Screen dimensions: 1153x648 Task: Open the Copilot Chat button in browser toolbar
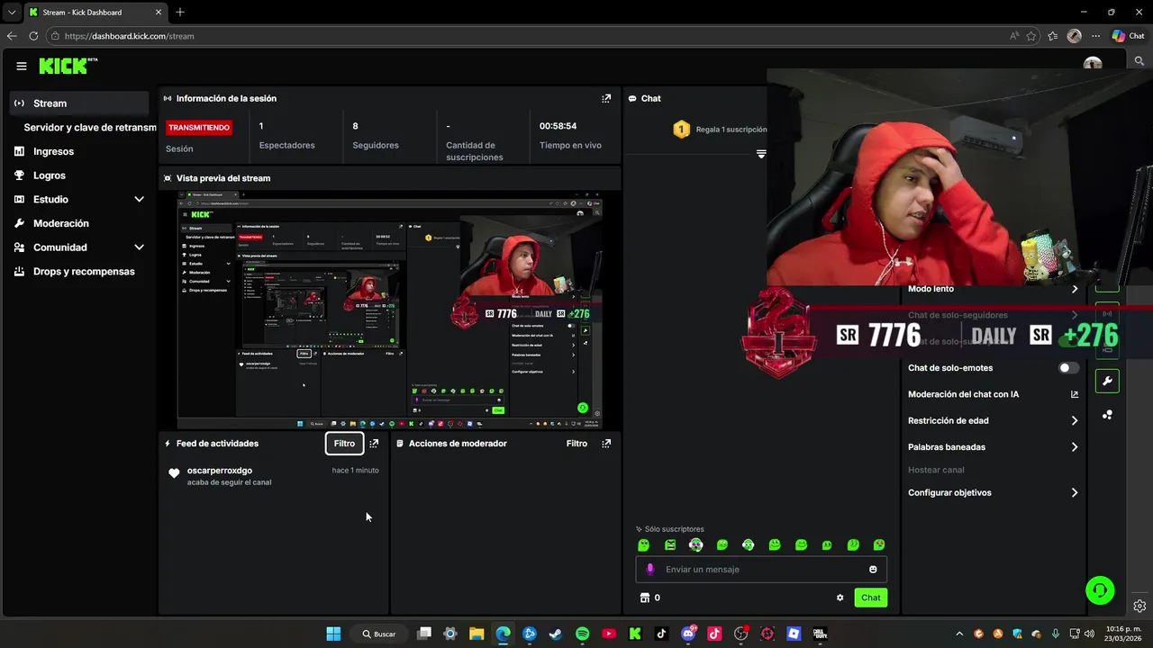coord(1129,36)
